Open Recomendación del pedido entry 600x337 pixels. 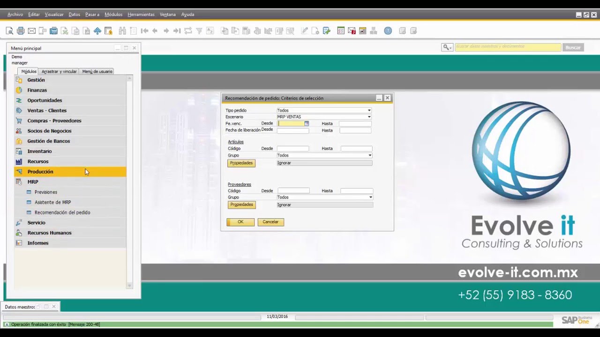62,212
